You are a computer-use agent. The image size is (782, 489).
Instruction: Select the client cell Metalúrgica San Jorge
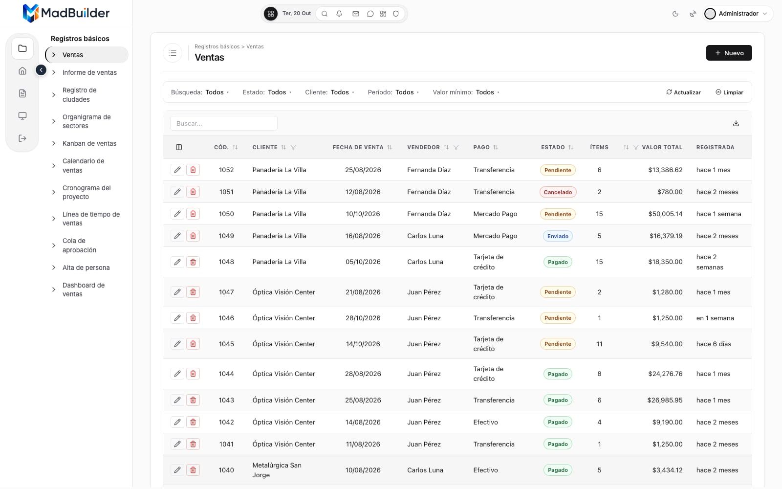tap(277, 470)
